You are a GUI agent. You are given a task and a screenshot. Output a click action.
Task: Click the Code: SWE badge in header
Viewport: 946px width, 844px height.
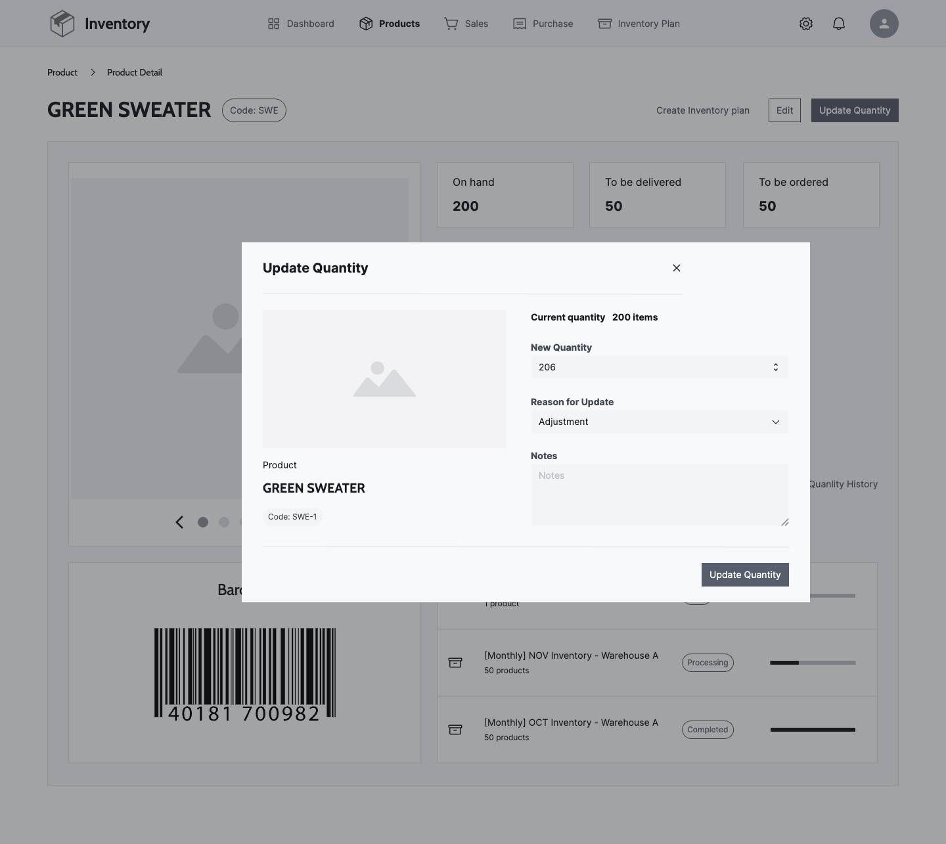click(x=254, y=110)
